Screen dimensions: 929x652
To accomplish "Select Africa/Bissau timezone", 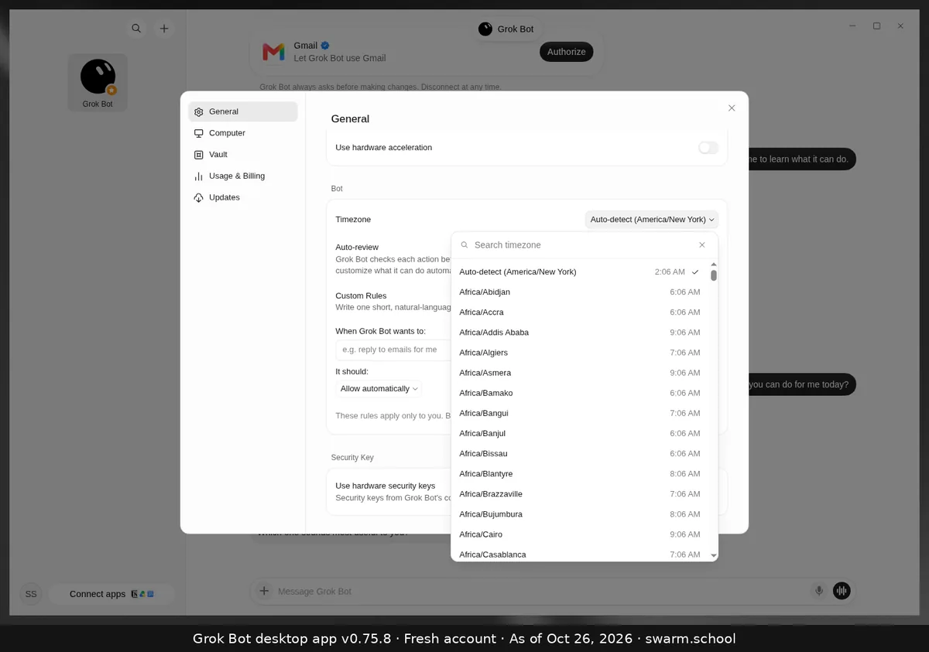I will [x=579, y=453].
